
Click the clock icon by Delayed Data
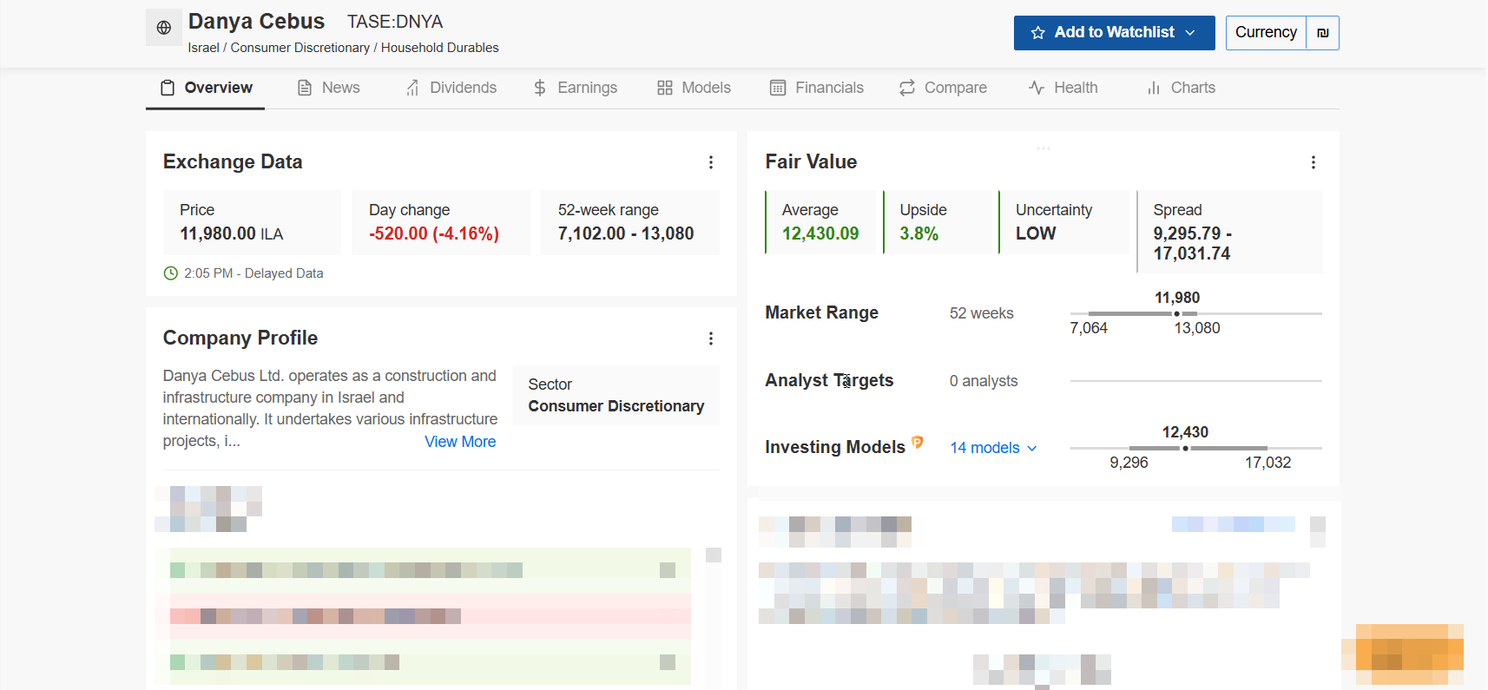coord(171,273)
